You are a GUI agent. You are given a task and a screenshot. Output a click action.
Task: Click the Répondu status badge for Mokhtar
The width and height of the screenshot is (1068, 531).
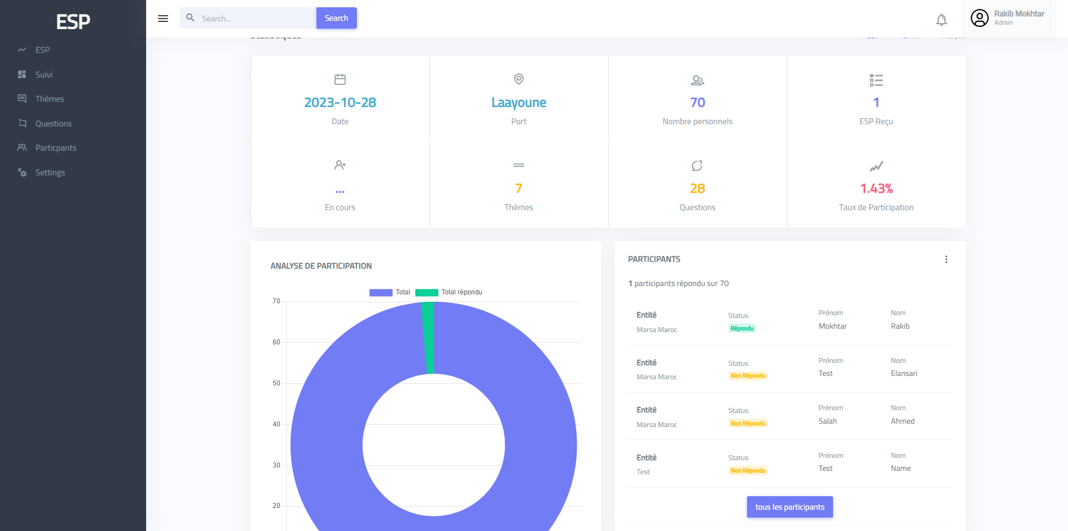pyautogui.click(x=742, y=328)
